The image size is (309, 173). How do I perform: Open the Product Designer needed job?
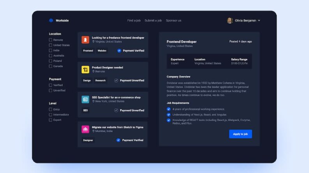(x=108, y=67)
